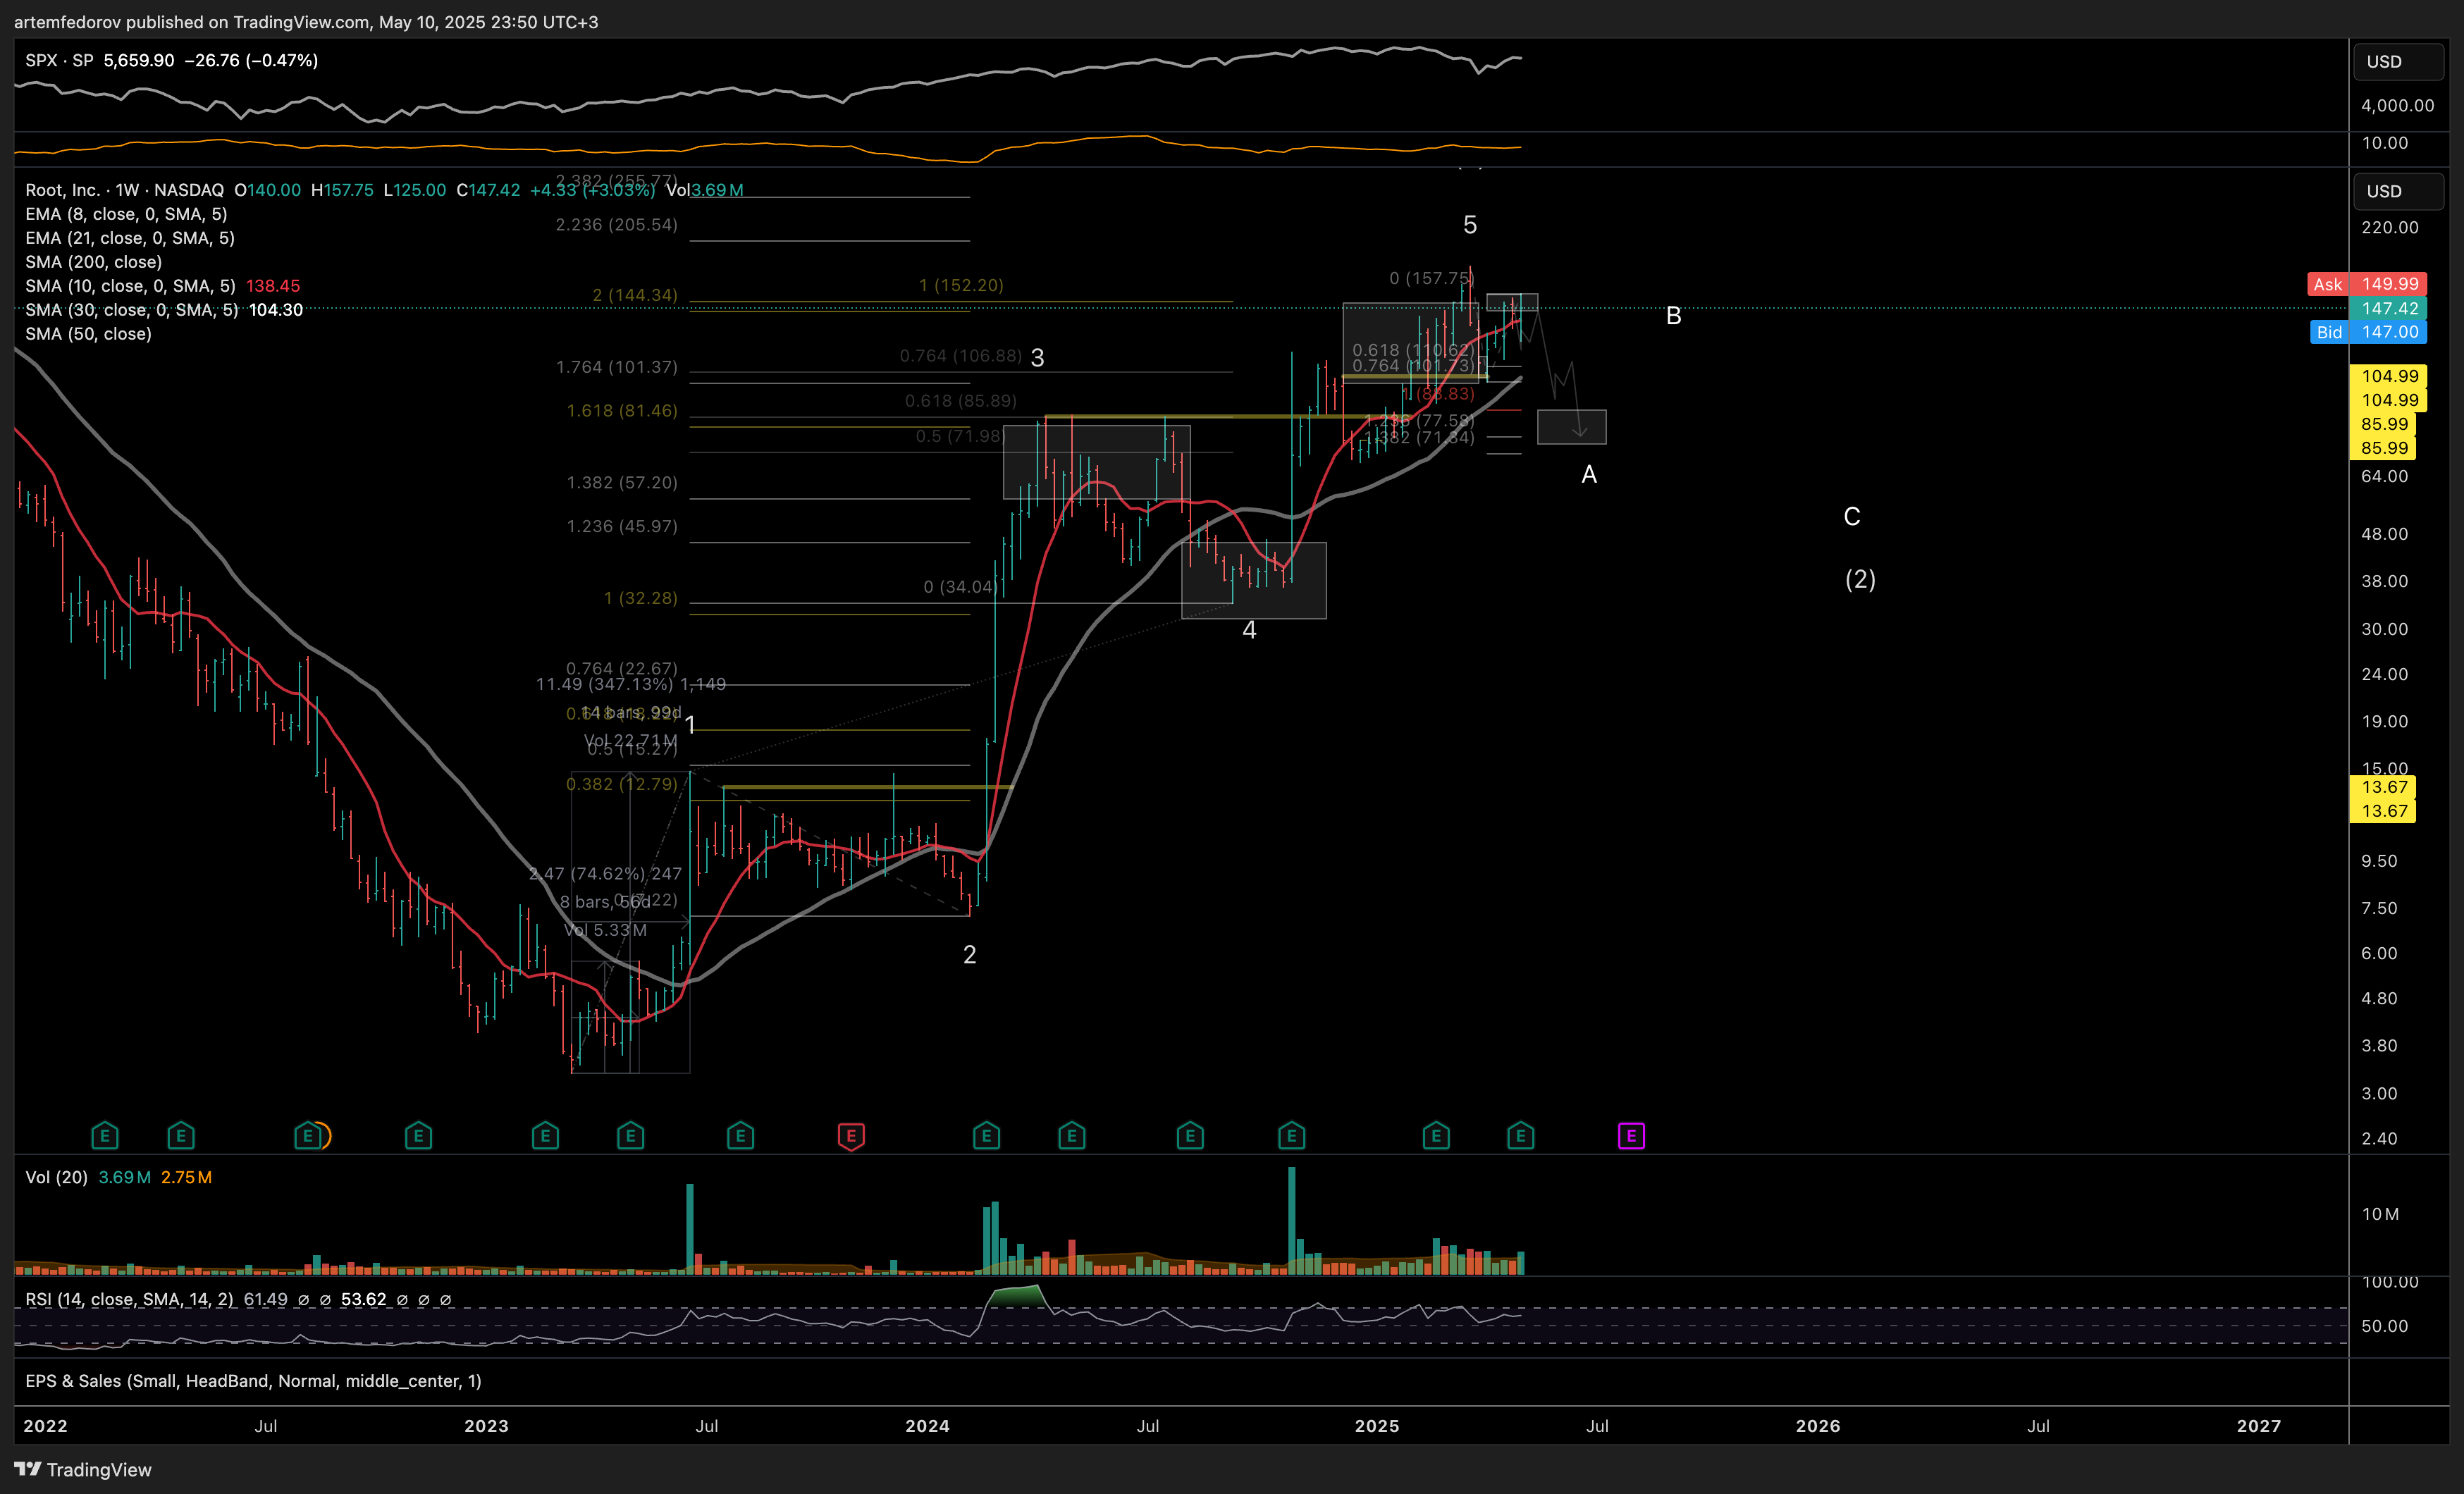
Task: Select the SMA (10, close, 0, SMA, 5) legend
Action: tap(130, 286)
